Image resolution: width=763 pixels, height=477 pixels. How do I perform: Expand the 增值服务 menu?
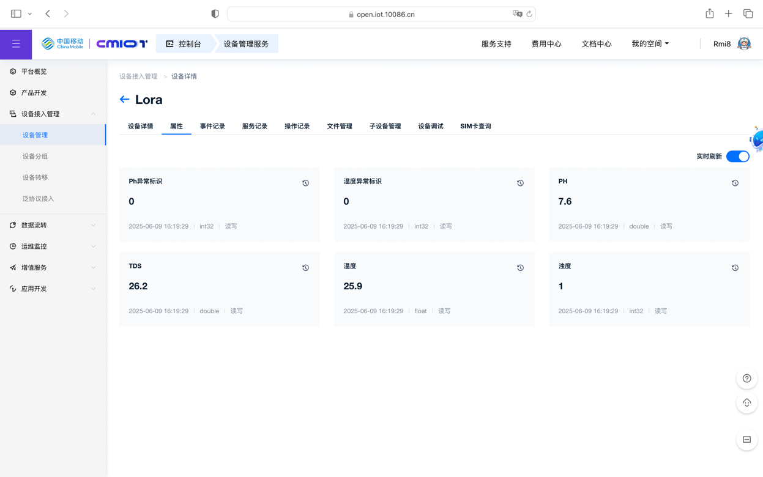click(x=53, y=267)
